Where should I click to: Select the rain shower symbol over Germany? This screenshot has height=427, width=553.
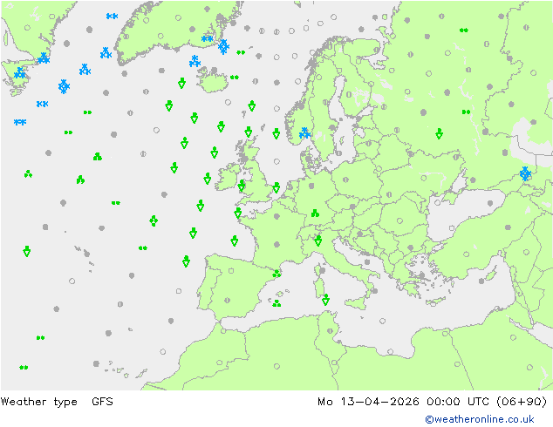click(x=315, y=213)
